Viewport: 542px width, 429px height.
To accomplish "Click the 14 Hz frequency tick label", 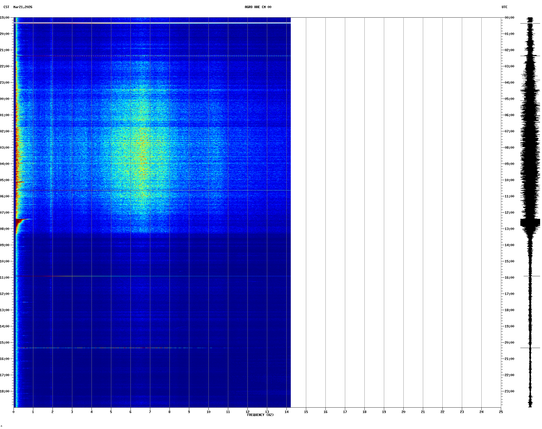I will pyautogui.click(x=286, y=412).
